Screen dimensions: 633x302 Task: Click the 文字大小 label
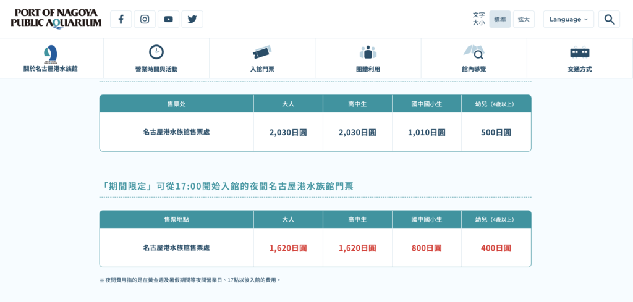(479, 19)
